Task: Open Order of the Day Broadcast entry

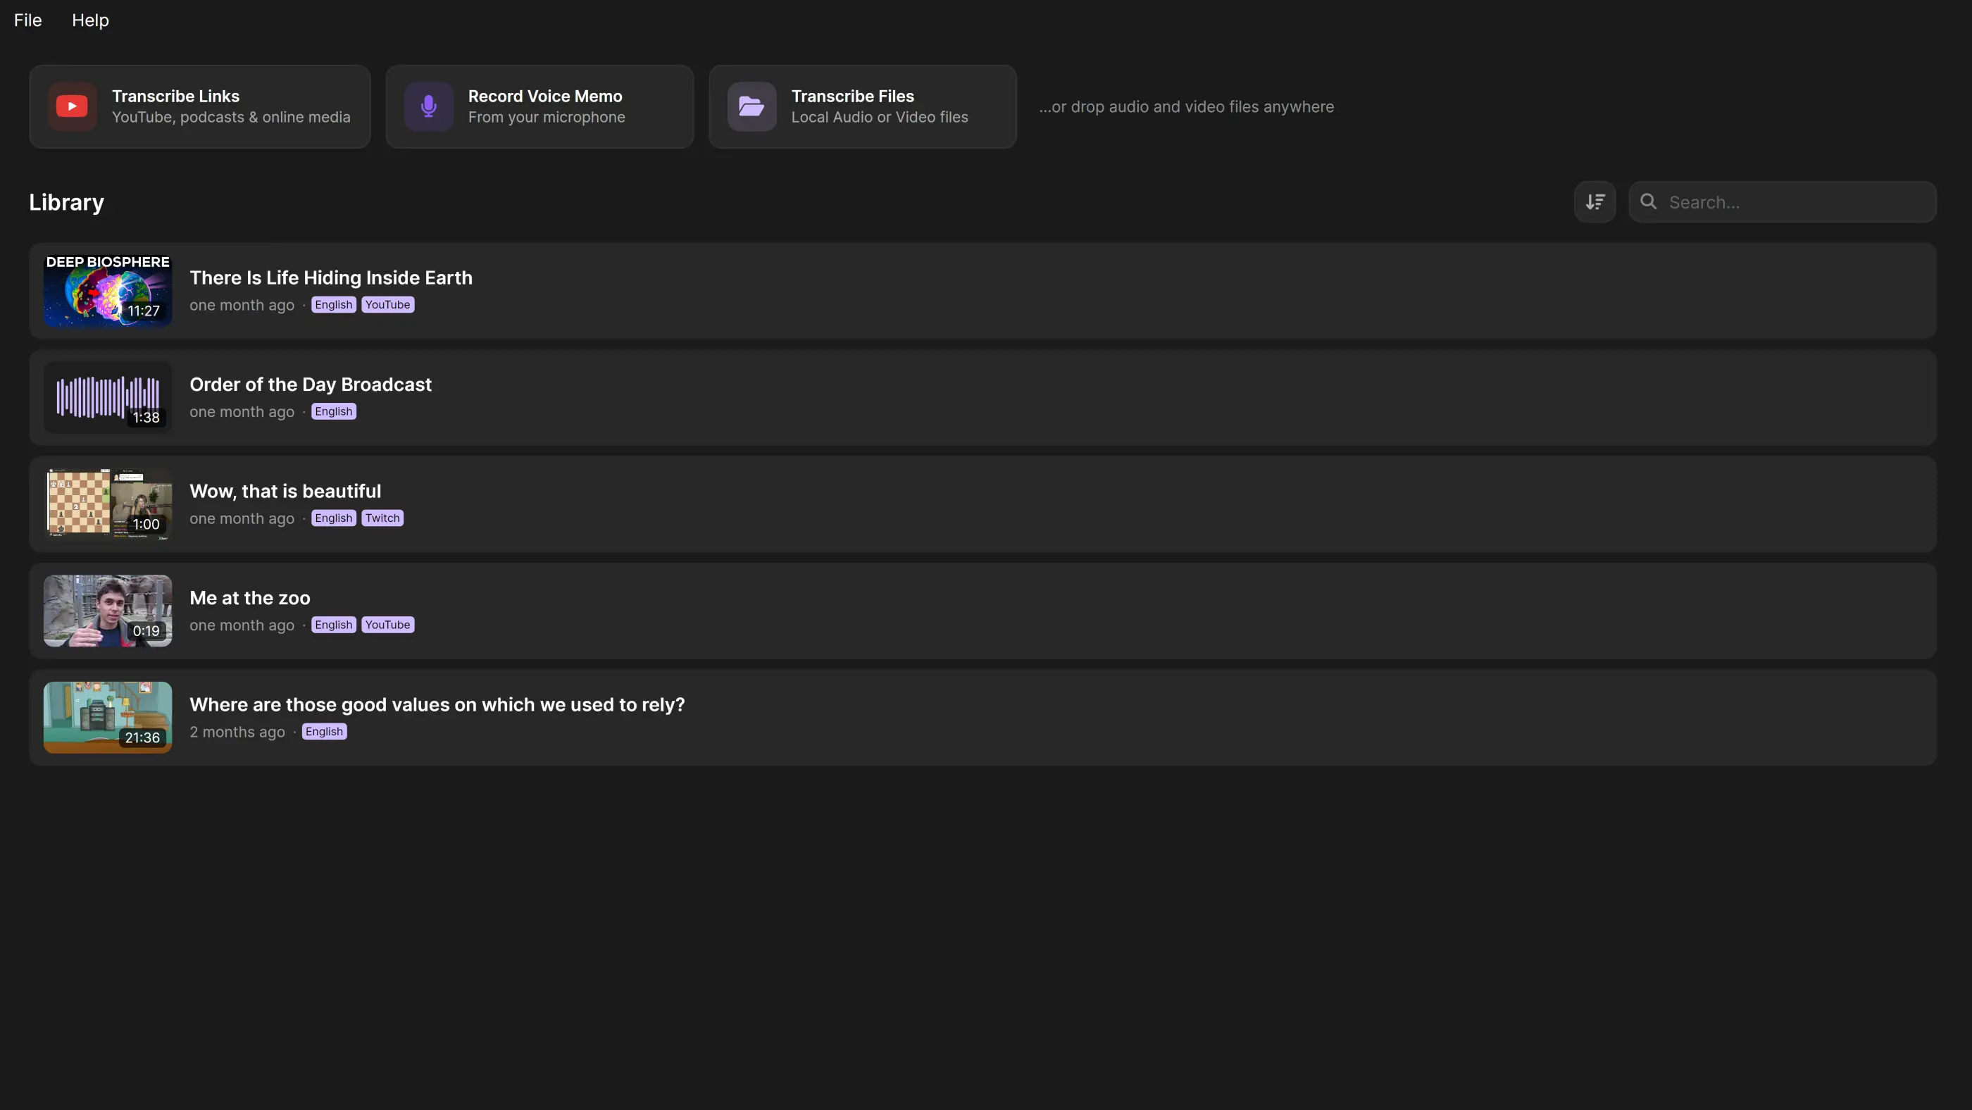Action: [x=982, y=397]
